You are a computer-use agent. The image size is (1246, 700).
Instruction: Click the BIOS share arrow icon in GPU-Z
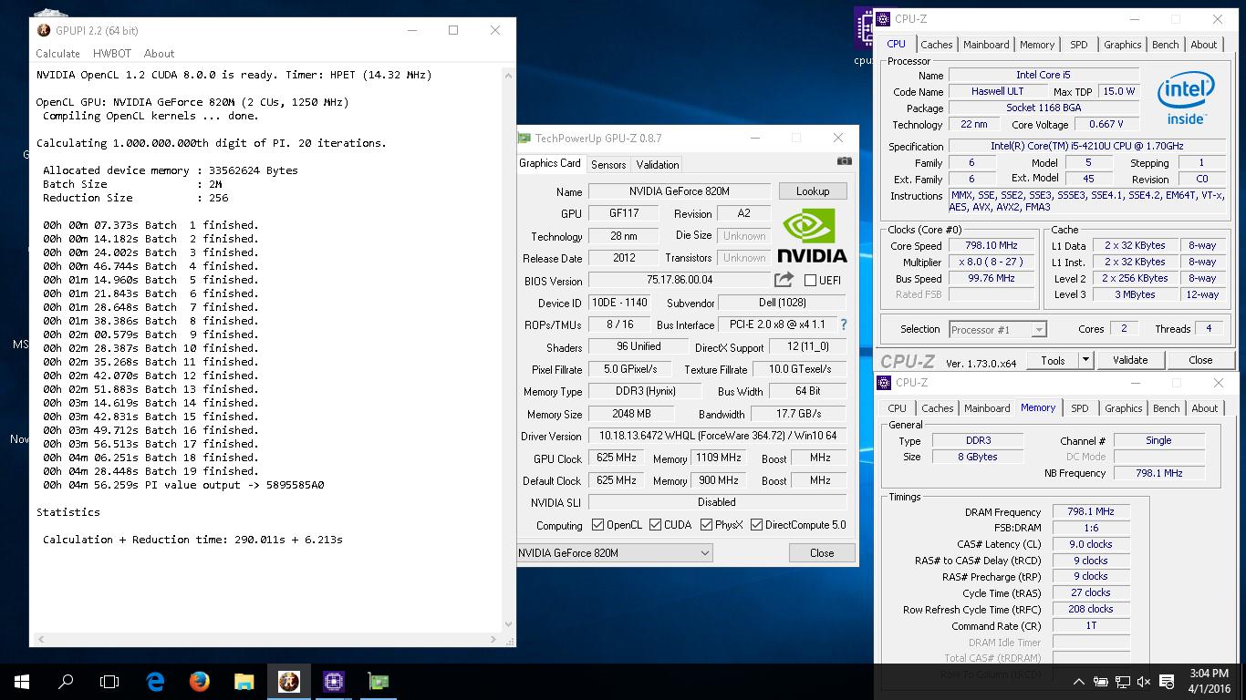(784, 281)
